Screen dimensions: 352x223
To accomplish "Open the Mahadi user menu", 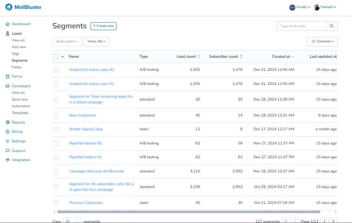I will [325, 7].
